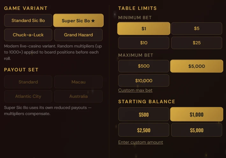Choose the Super Sic Bo ★ variant

[x=78, y=21]
